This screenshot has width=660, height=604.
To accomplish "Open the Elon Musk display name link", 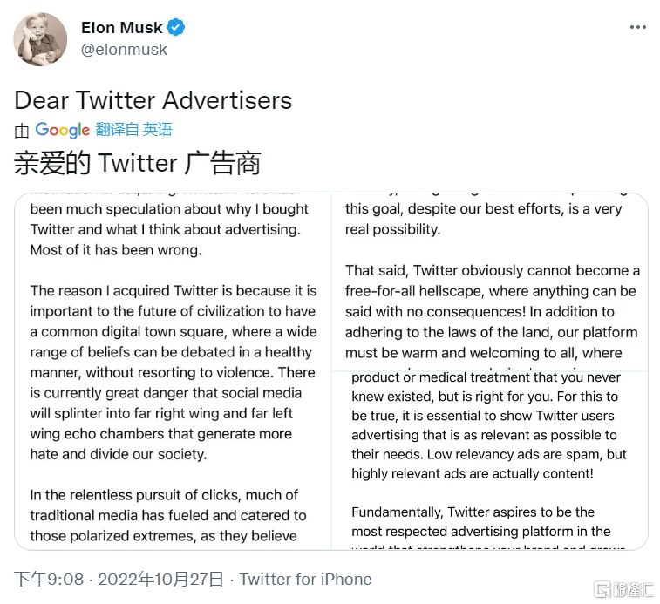I will coord(121,28).
